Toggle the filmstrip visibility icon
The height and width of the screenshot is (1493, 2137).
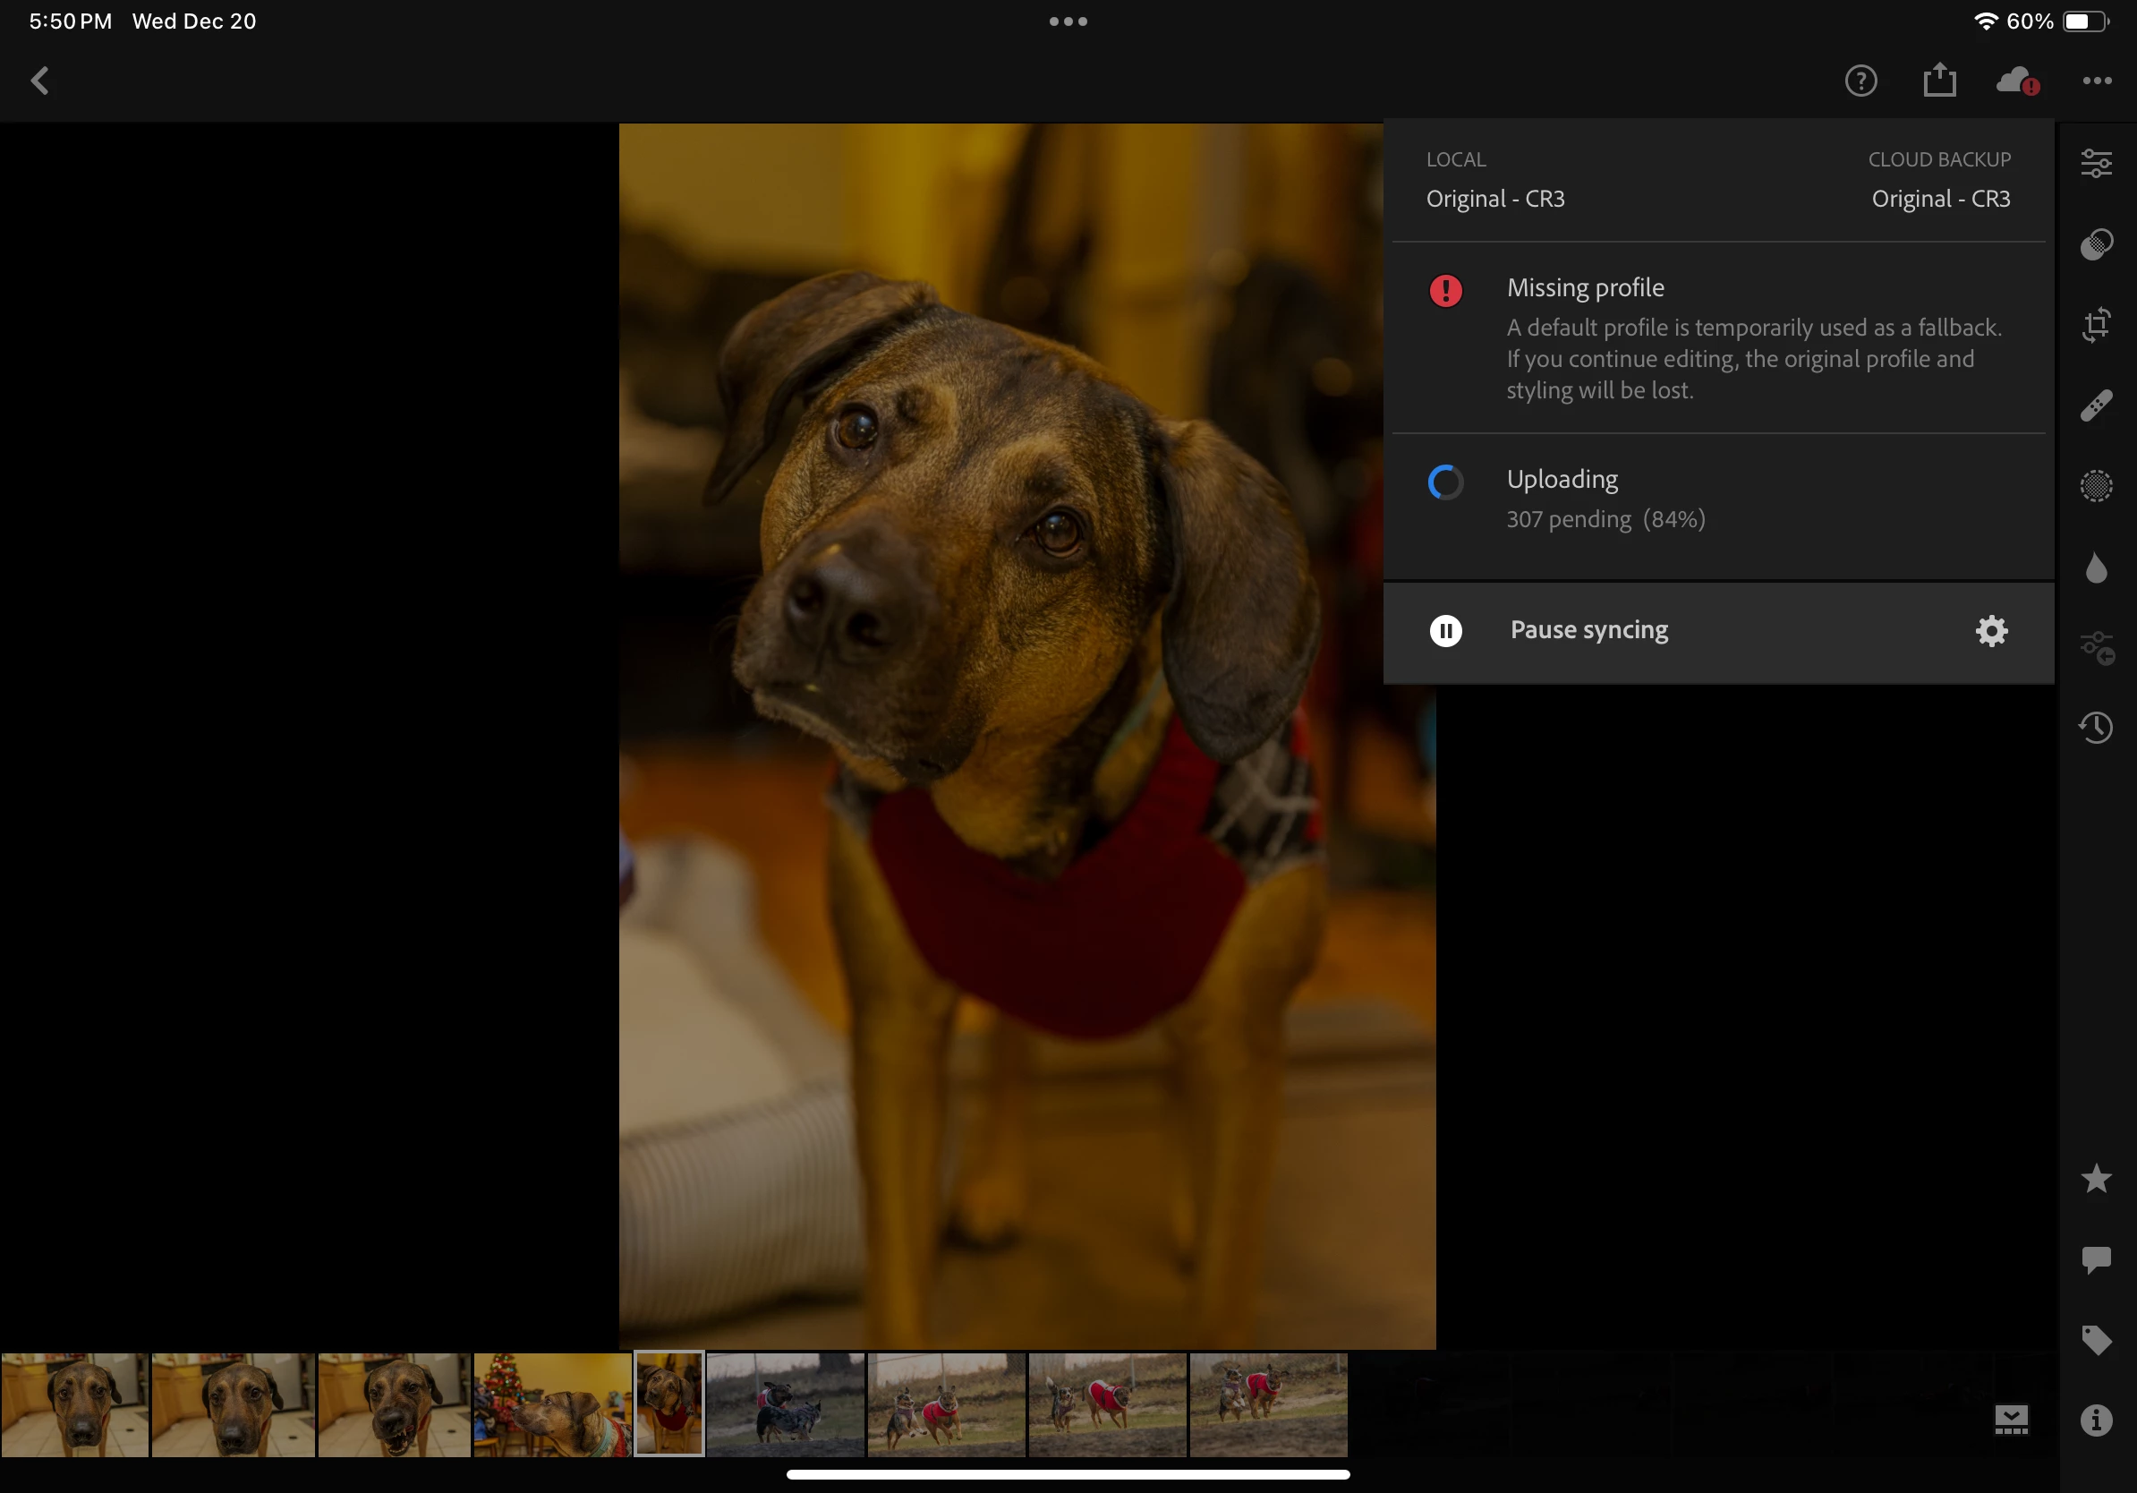coord(2012,1420)
